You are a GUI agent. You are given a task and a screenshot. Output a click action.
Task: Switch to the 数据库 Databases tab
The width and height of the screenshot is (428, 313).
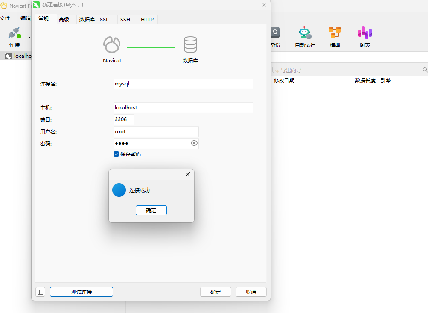87,19
